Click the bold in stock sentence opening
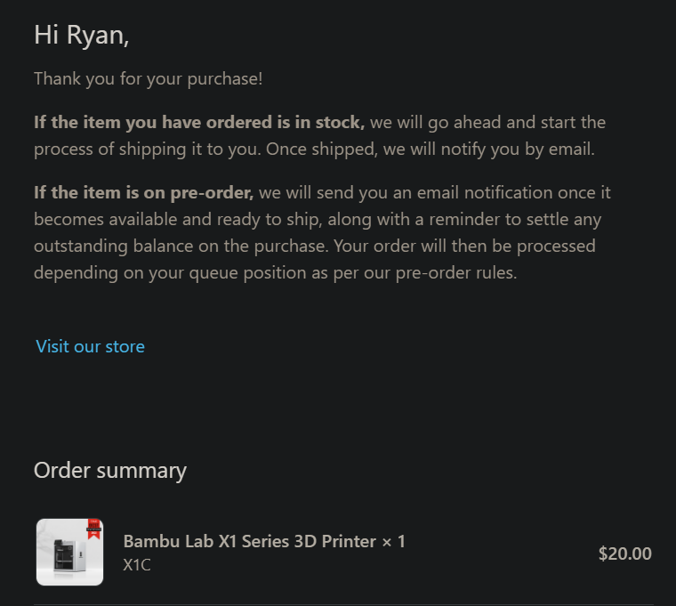 point(199,123)
